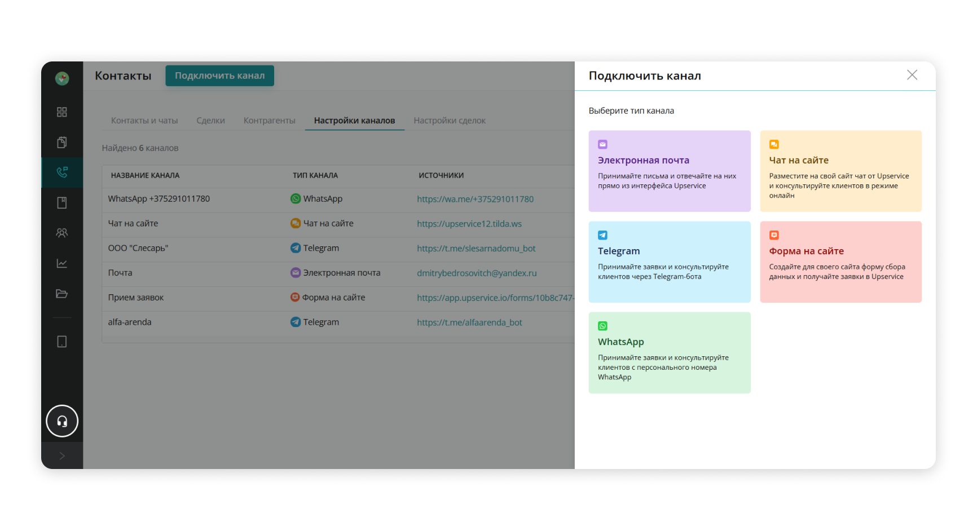The height and width of the screenshot is (531, 977).
Task: Click the chat icon in Чат на сайте card
Action: click(774, 144)
